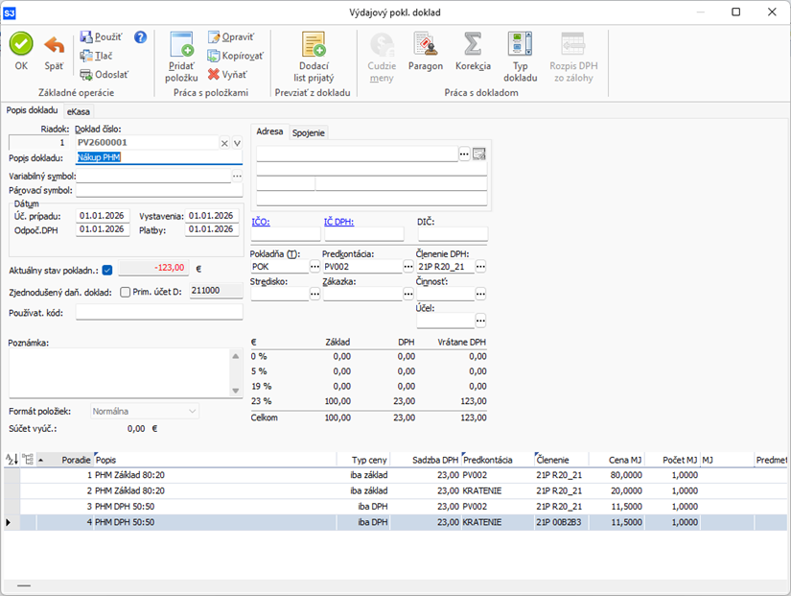The image size is (791, 596).
Task: Click the Variabilný symbol input field
Action: (153, 177)
